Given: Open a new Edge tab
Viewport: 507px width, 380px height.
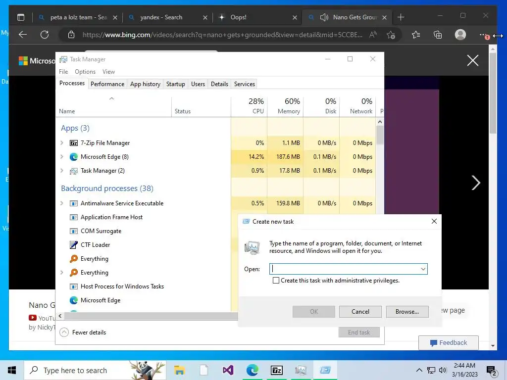Looking at the screenshot, I should click(x=401, y=17).
